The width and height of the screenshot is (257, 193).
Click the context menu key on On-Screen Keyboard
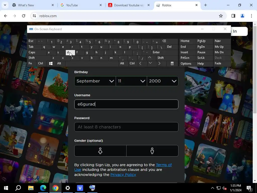click(172, 64)
